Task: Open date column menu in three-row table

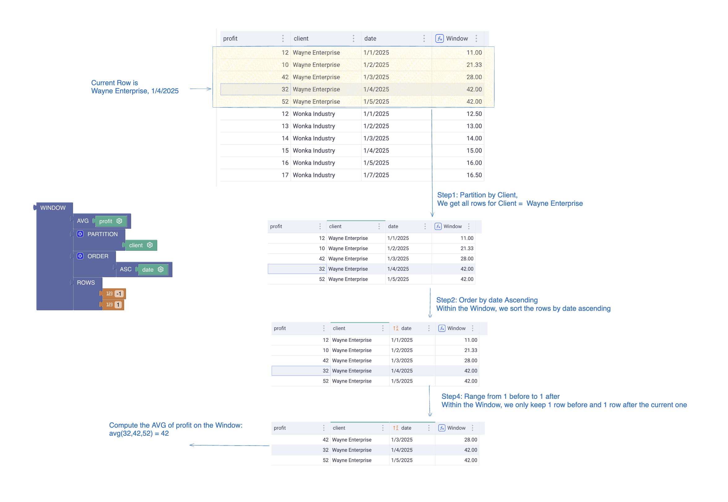Action: click(429, 428)
